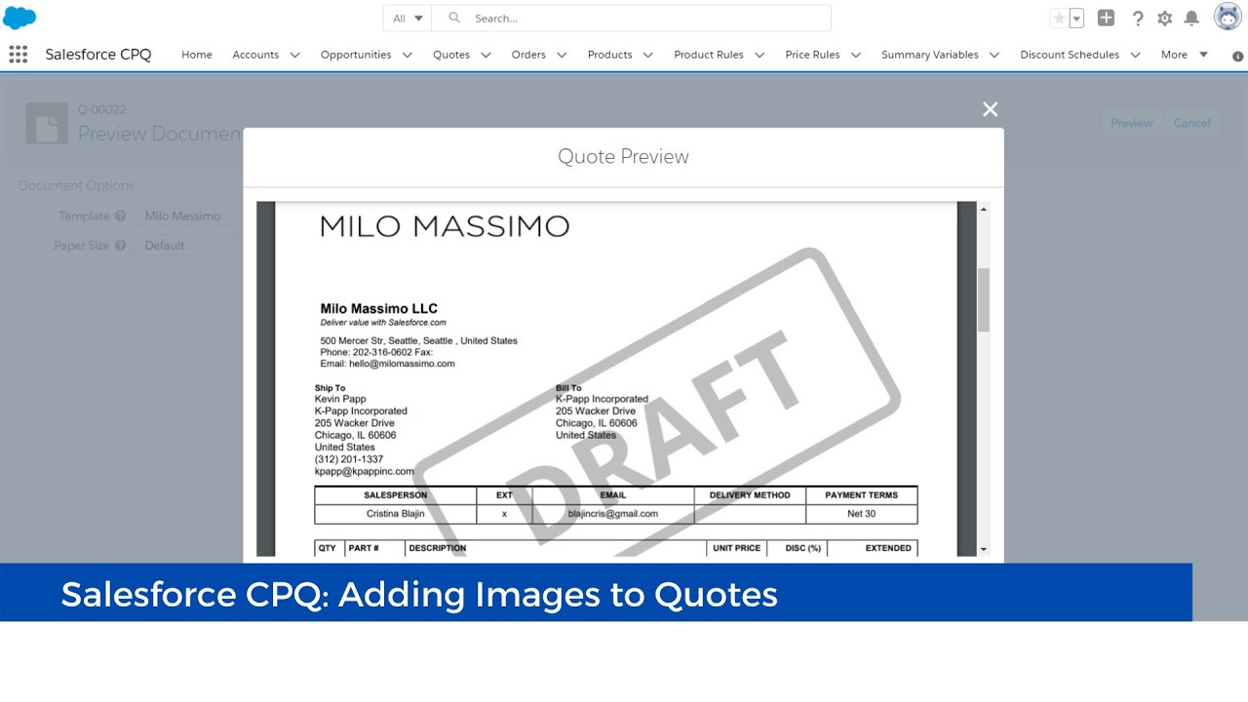This screenshot has height=702, width=1248.
Task: Open the help question mark icon
Action: 1137,19
